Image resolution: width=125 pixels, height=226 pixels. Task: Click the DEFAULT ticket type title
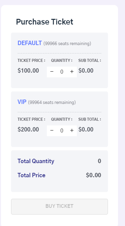30,43
